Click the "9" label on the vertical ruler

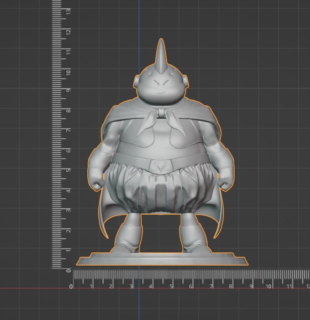[x=69, y=90]
